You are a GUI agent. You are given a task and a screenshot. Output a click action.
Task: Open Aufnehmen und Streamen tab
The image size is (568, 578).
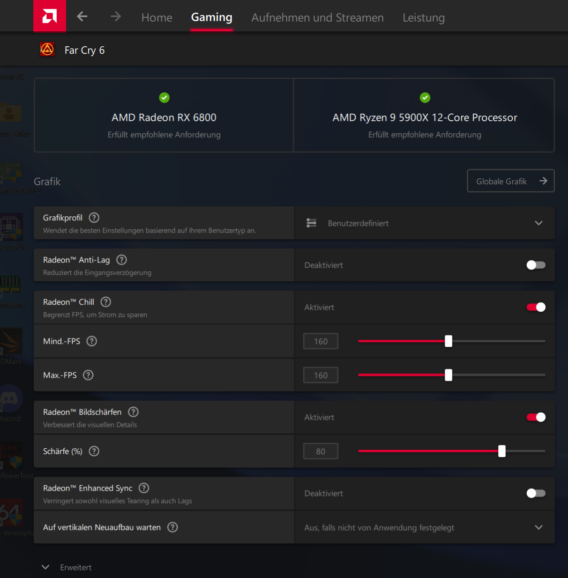pyautogui.click(x=318, y=17)
